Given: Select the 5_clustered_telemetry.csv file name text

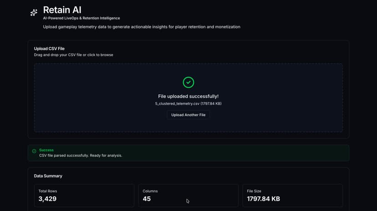Looking at the screenshot, I should coord(177,103).
